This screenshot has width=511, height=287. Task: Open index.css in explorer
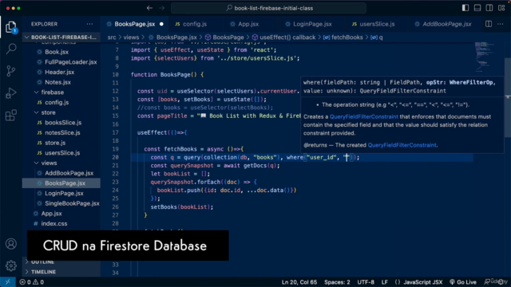(x=53, y=223)
